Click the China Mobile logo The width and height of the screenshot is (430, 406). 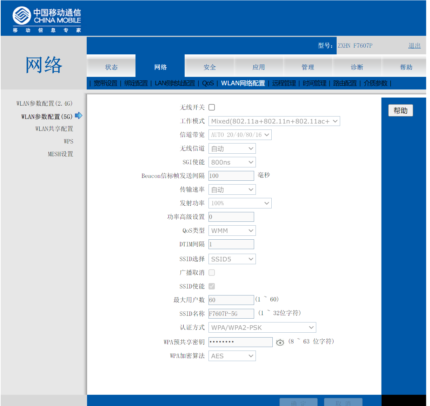coord(47,20)
